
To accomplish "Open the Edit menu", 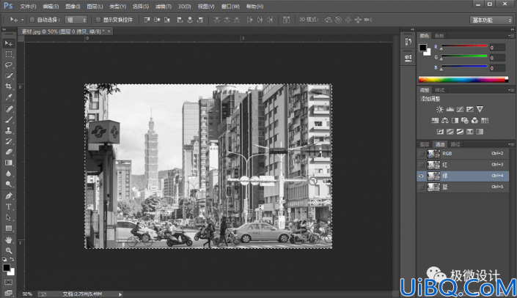I will [51, 7].
